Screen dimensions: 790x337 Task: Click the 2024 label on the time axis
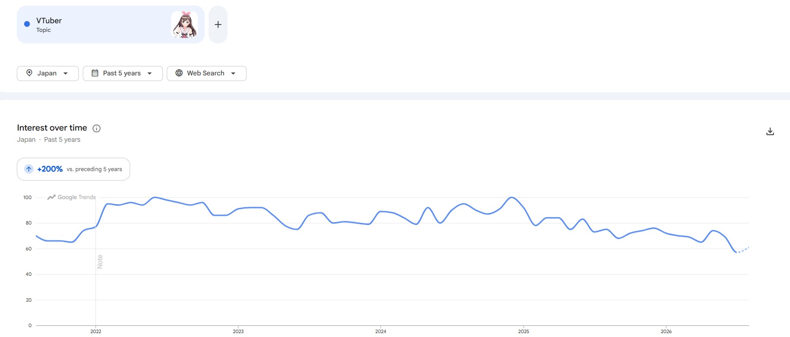point(381,331)
